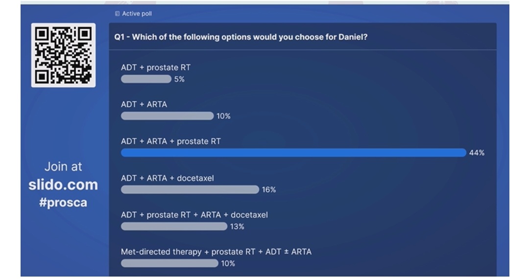529x279 pixels.
Task: Click the Q1 poll question heading
Action: [x=241, y=37]
